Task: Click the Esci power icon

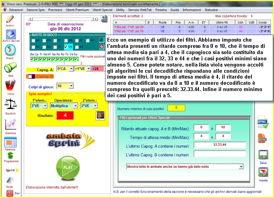Action: tap(10, 193)
